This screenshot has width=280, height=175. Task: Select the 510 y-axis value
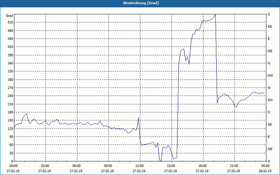click(x=10, y=22)
